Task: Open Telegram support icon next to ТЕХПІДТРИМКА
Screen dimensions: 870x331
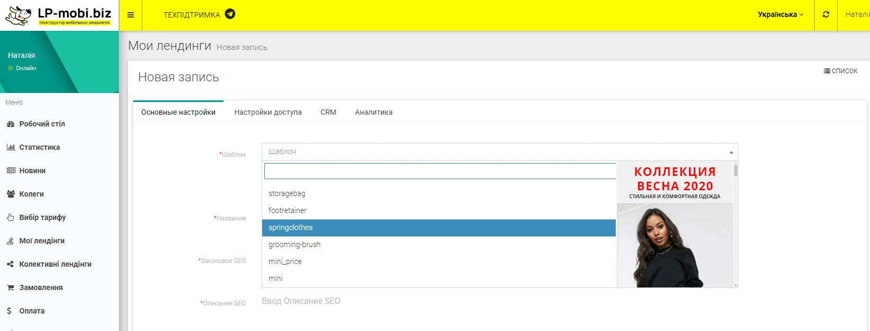Action: point(230,14)
